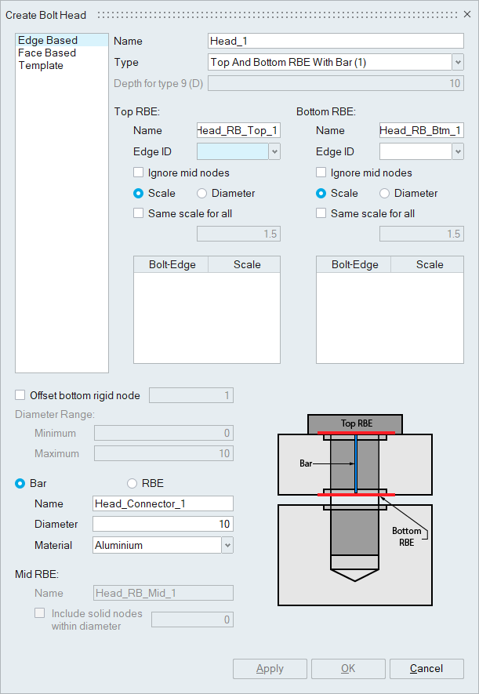Expand the Bottom RBE Edge ID dropdown
The height and width of the screenshot is (694, 479).
click(457, 152)
